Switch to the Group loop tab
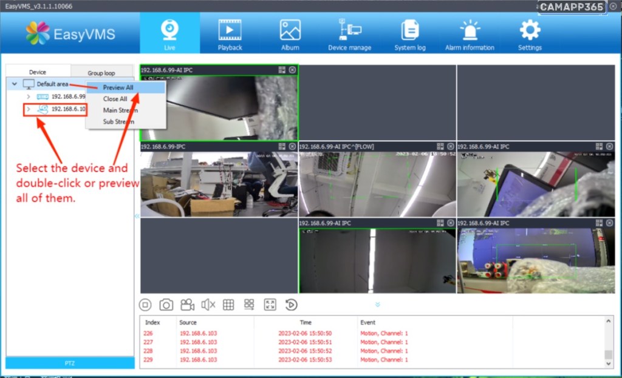 [101, 73]
